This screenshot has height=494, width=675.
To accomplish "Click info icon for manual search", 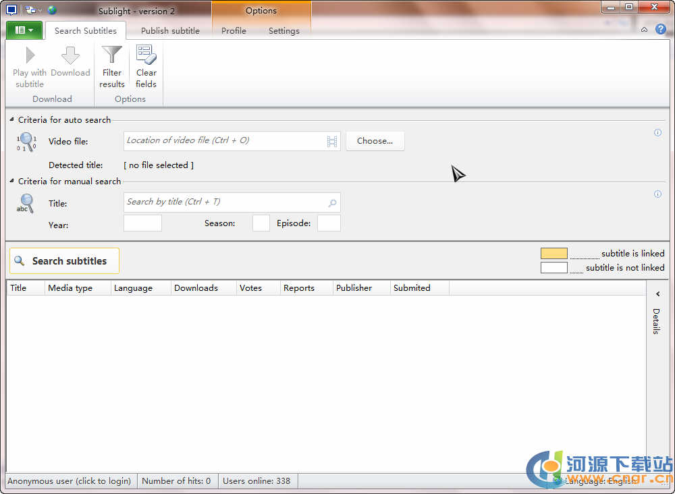I will point(657,194).
